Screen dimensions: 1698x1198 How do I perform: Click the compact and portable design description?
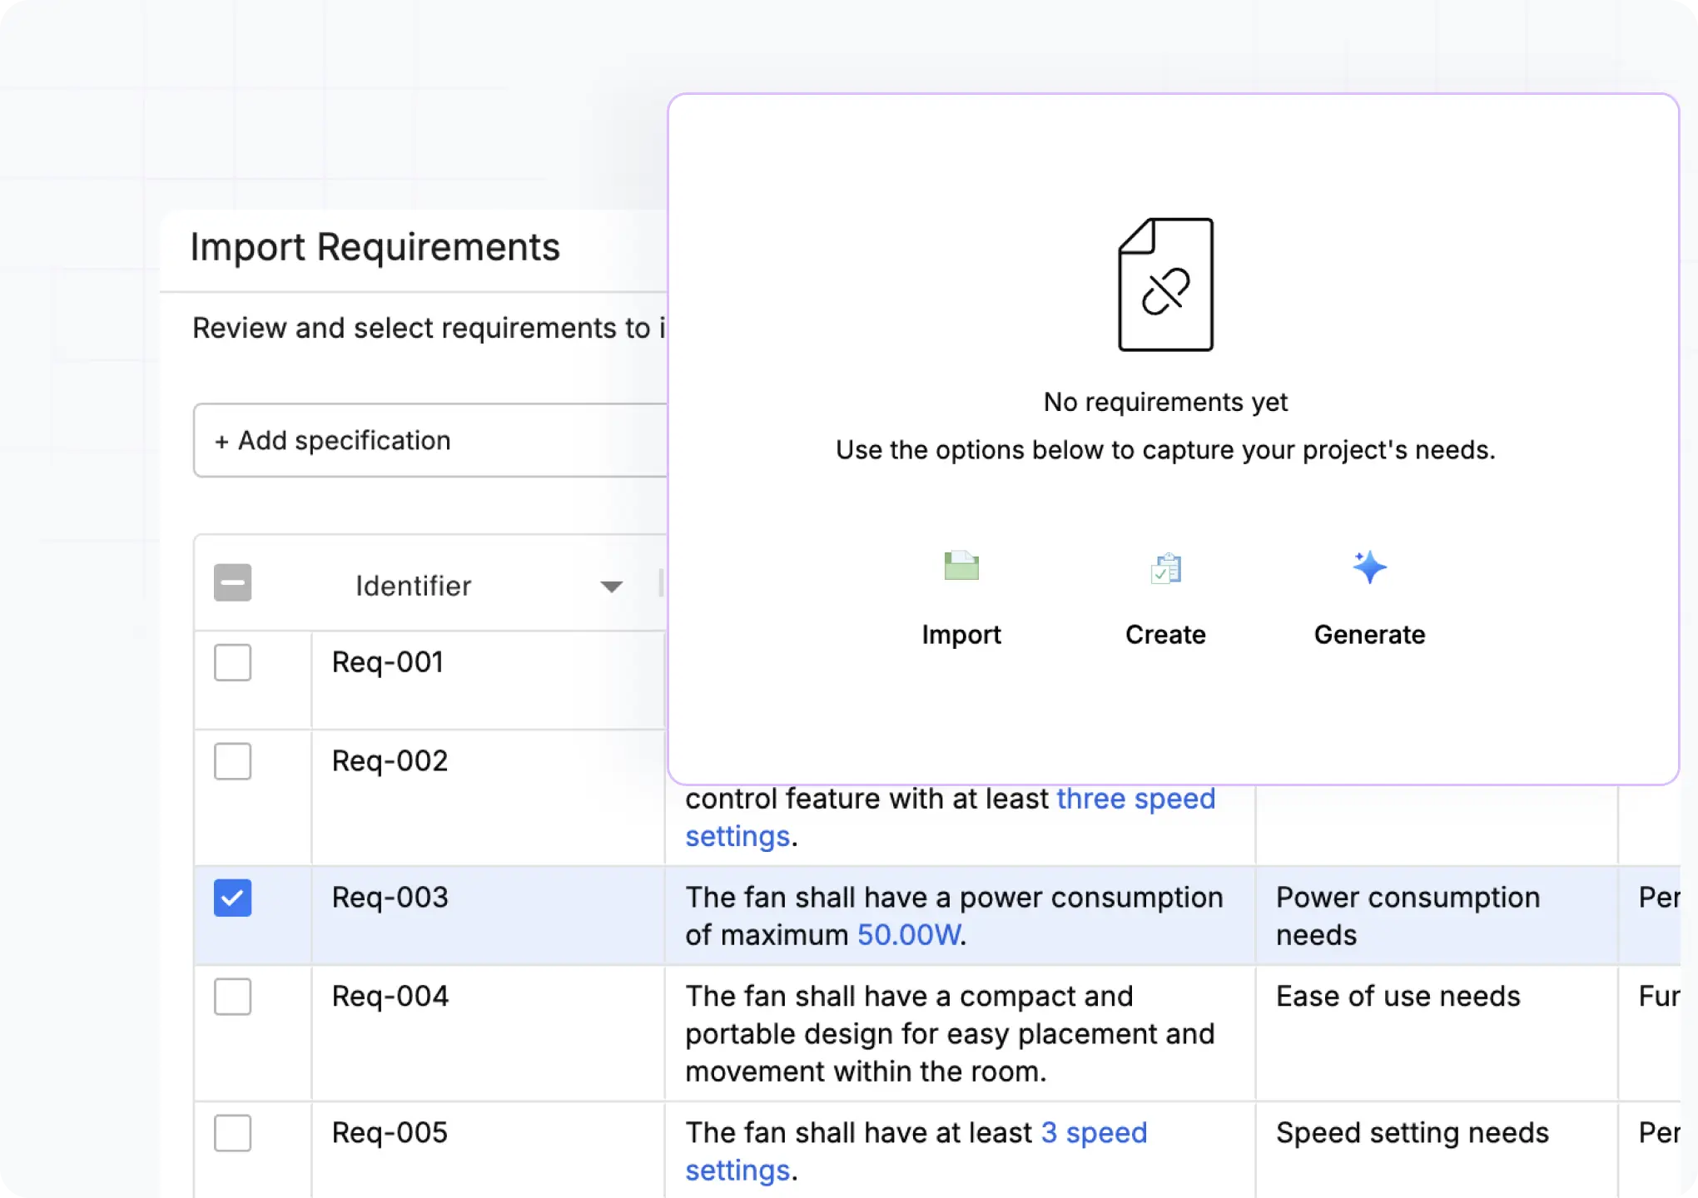[x=951, y=1034]
